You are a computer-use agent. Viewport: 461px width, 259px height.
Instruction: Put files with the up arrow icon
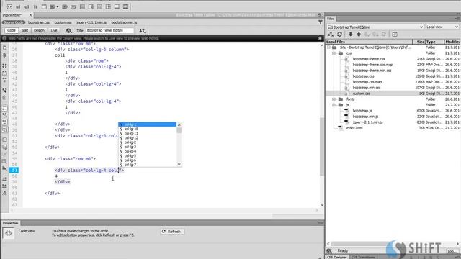point(359,35)
